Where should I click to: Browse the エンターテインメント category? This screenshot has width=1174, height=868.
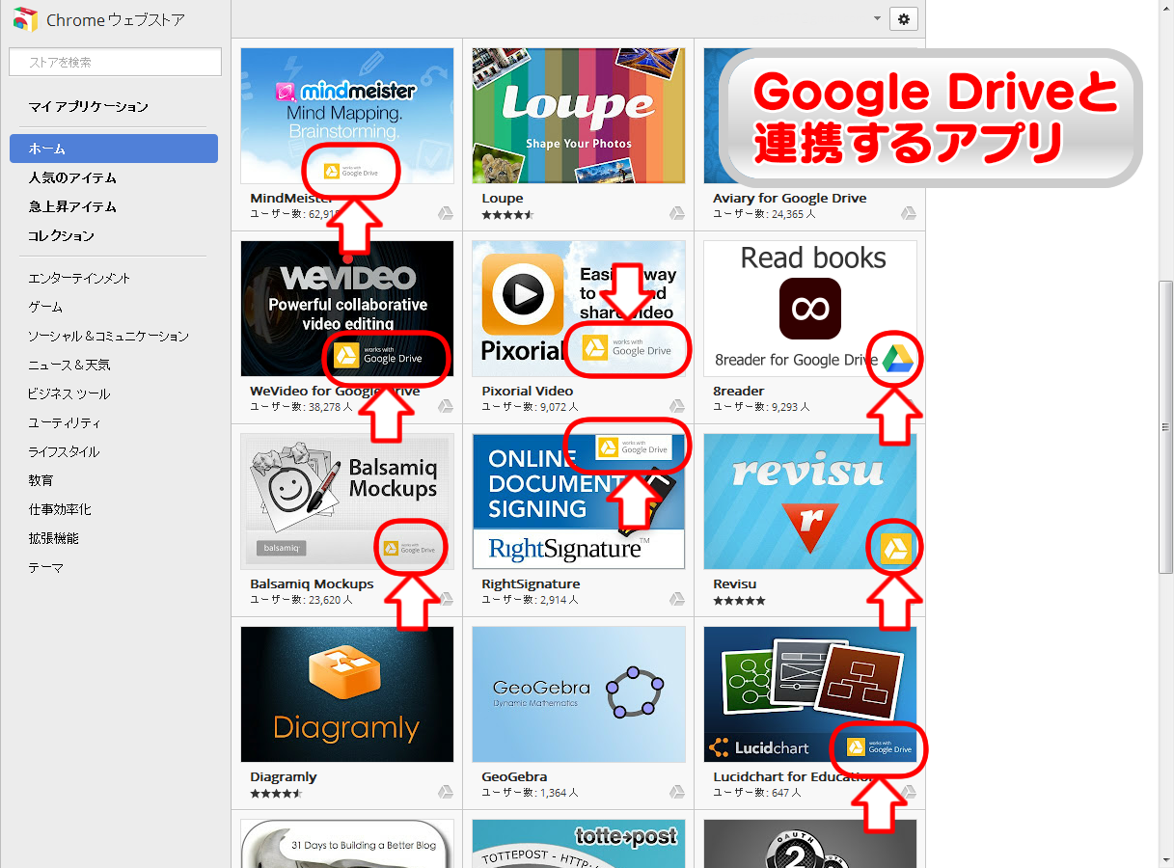[x=79, y=278]
